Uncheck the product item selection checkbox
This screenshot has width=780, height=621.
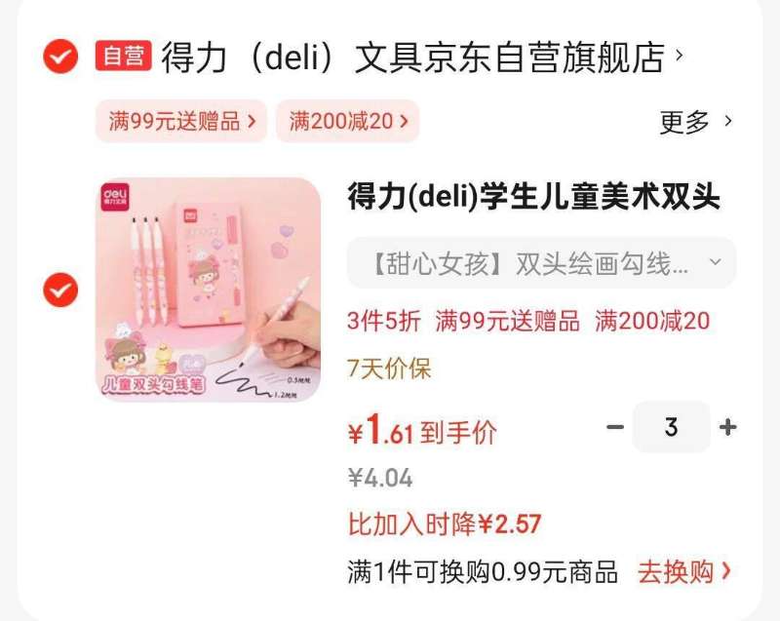[x=60, y=290]
